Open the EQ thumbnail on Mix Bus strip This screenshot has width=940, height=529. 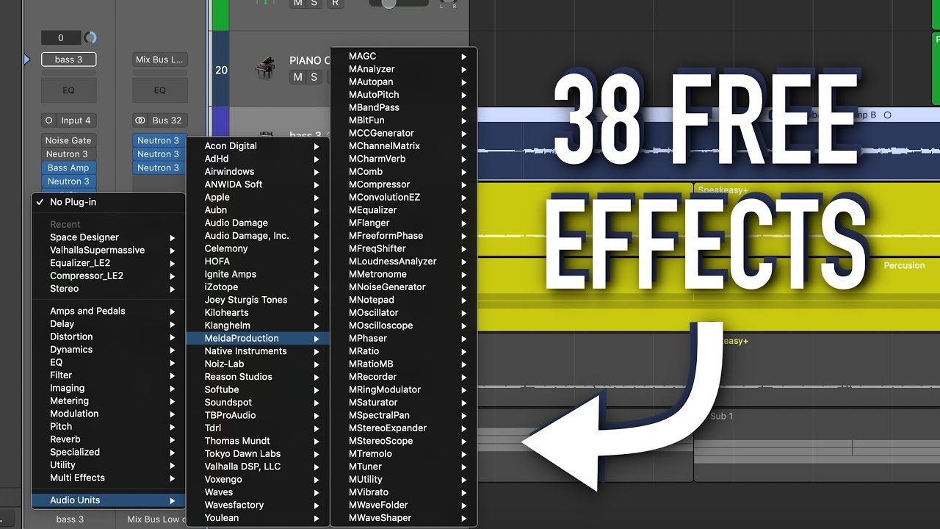coord(159,90)
